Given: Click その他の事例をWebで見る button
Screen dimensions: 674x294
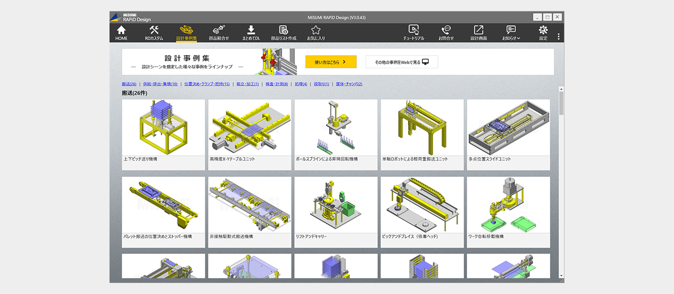Looking at the screenshot, I should tap(402, 62).
